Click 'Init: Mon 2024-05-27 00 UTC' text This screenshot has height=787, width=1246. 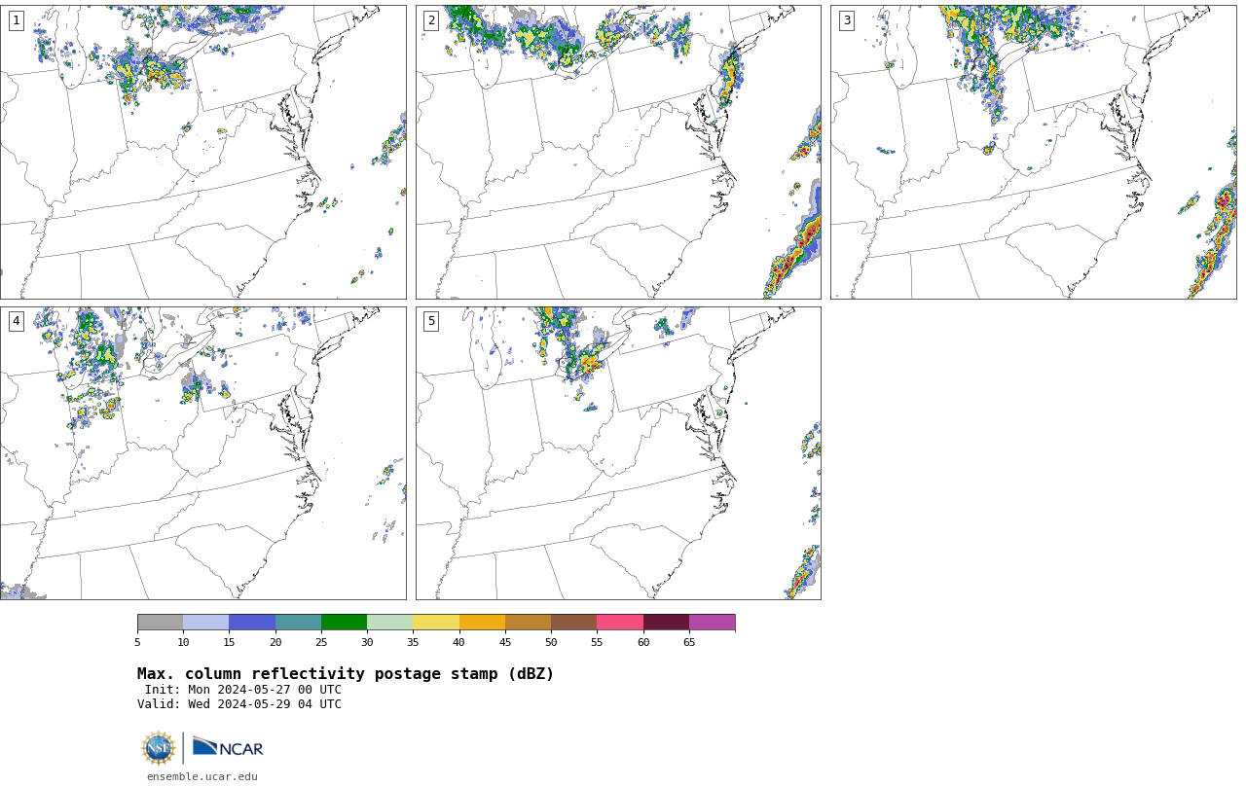243,690
